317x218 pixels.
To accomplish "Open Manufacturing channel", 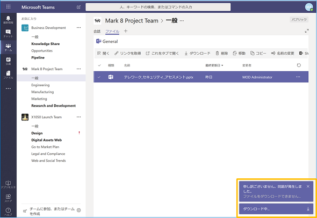I will click(42, 92).
